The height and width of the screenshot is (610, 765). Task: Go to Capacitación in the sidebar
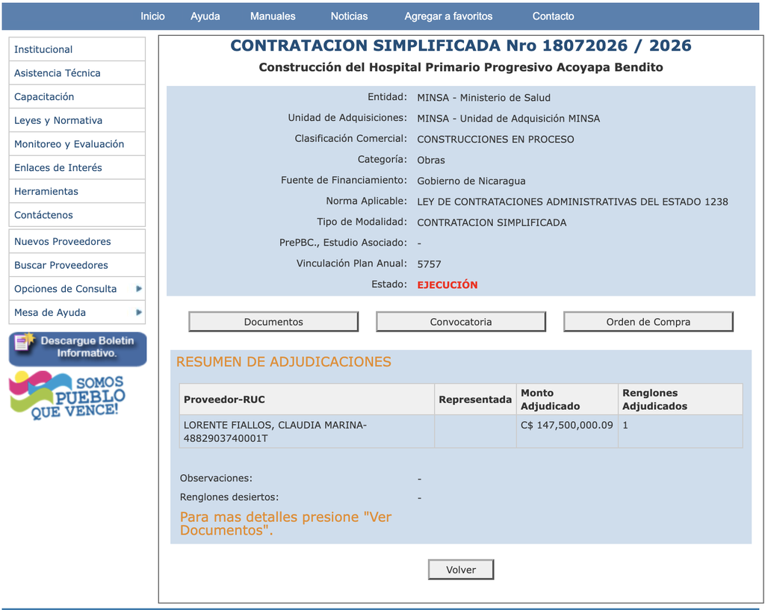(77, 96)
